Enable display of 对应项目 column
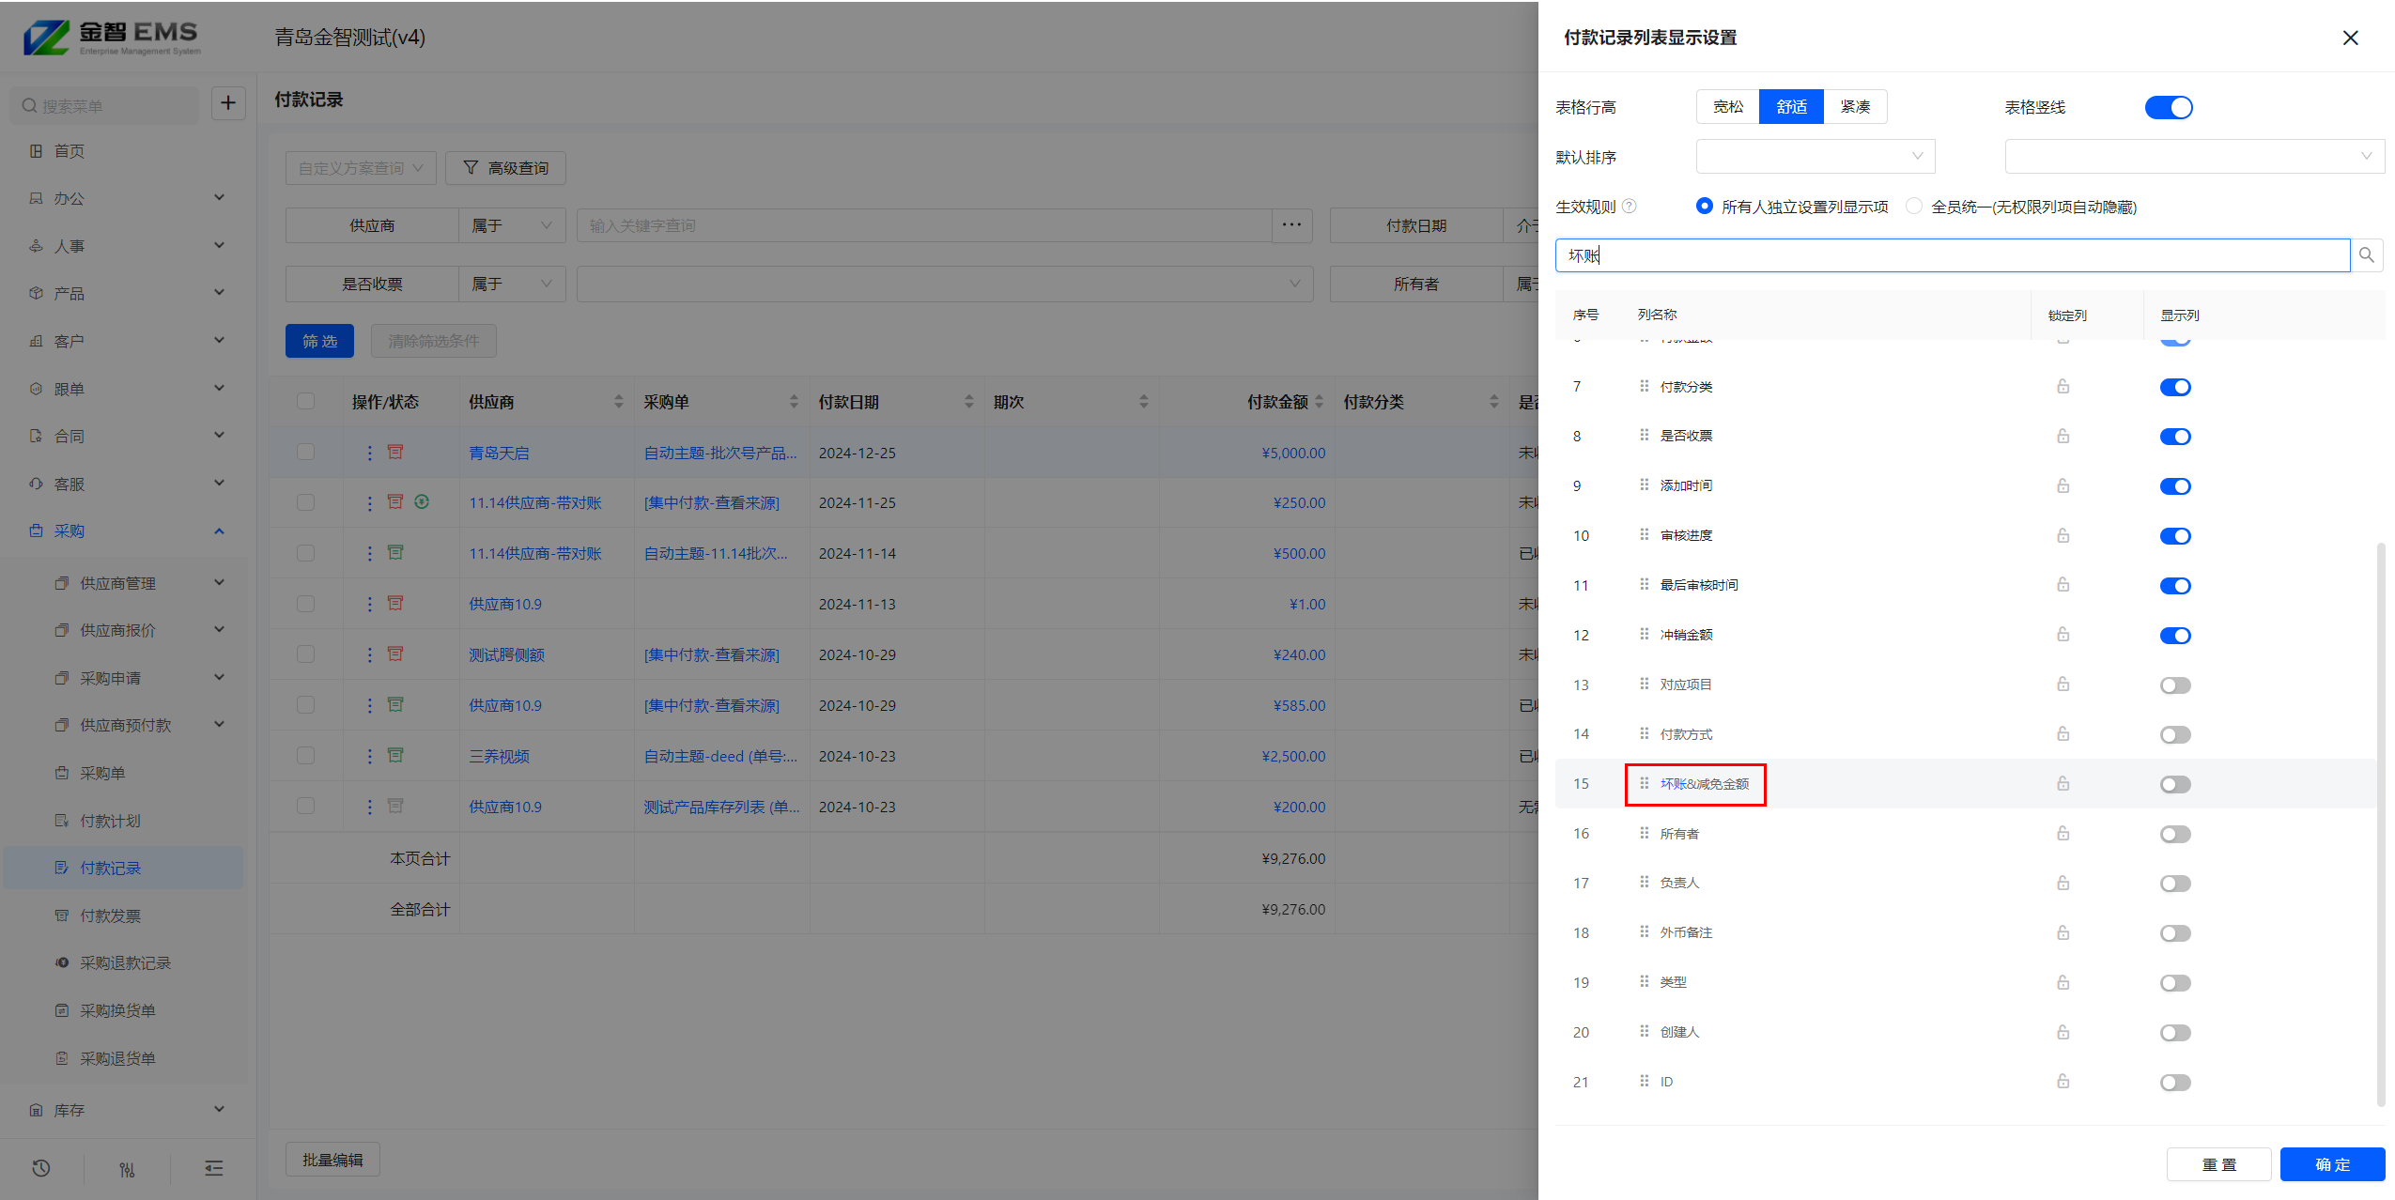The image size is (2395, 1200). point(2175,685)
